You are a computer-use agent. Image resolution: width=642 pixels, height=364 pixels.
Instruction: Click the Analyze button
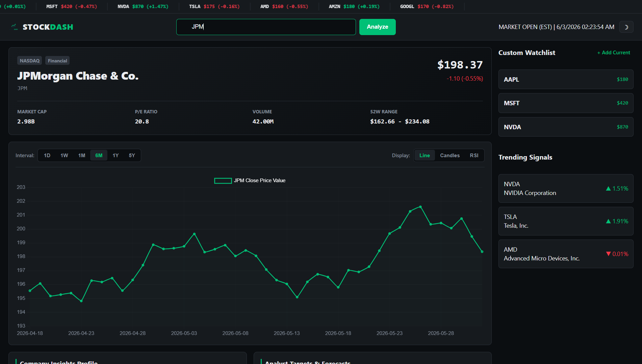tap(377, 27)
